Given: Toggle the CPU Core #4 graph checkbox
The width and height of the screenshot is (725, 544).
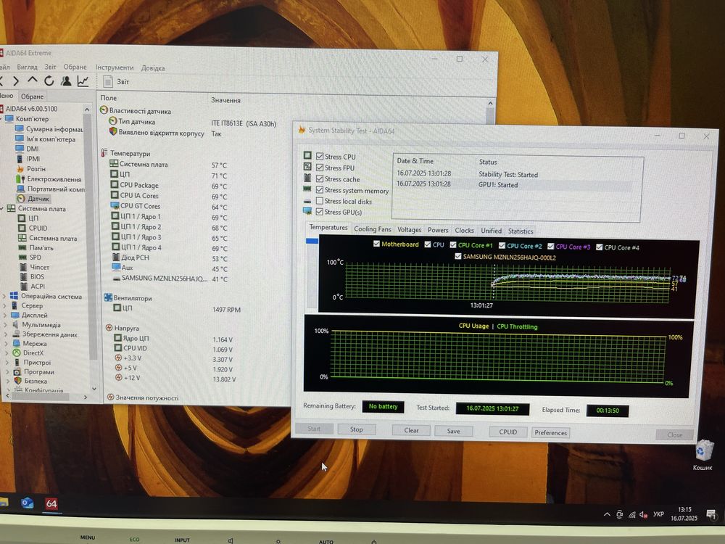Looking at the screenshot, I should [600, 247].
